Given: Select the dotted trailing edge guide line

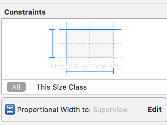Looking at the screenshot, I should (x=113, y=43).
